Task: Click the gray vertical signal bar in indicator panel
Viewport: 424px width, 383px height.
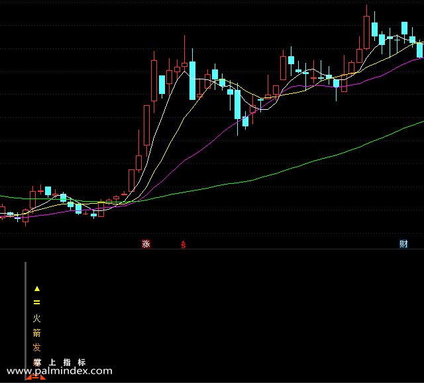Action: 26,320
